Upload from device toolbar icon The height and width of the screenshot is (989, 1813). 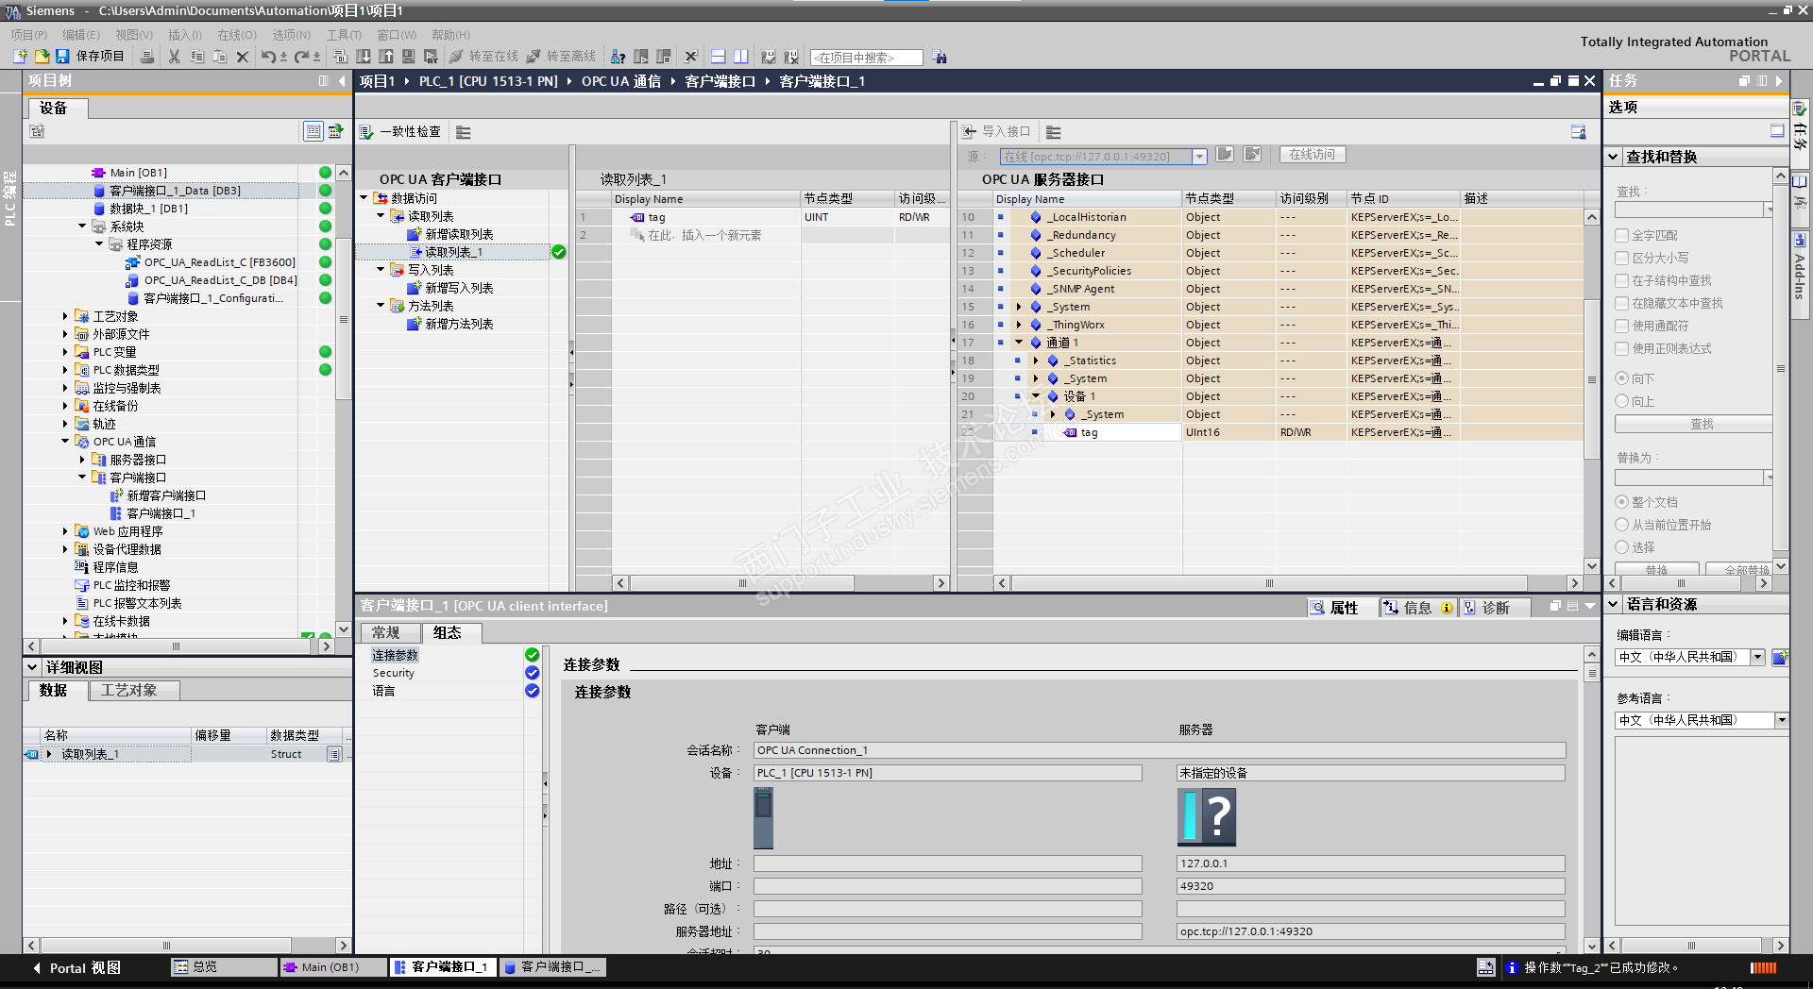pos(386,57)
